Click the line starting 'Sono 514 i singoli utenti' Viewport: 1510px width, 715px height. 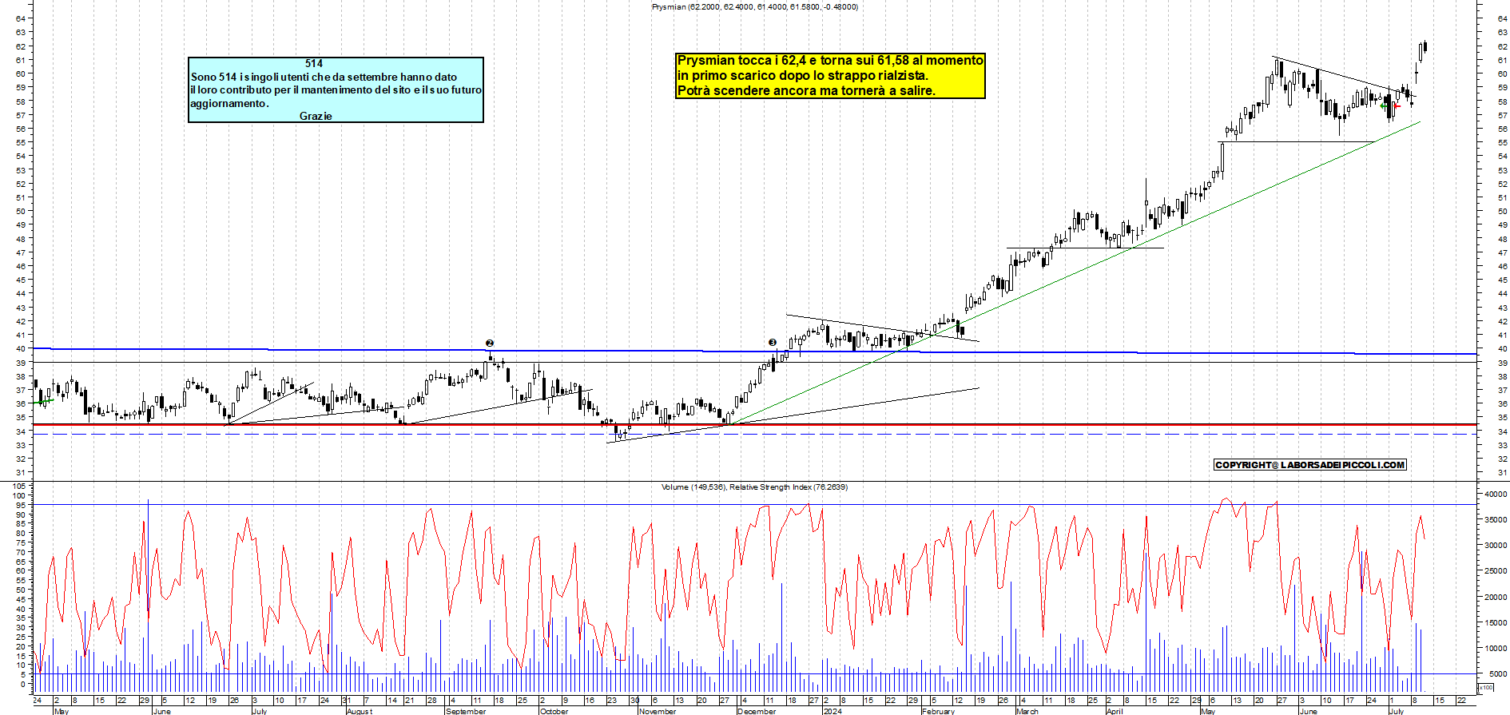point(324,77)
